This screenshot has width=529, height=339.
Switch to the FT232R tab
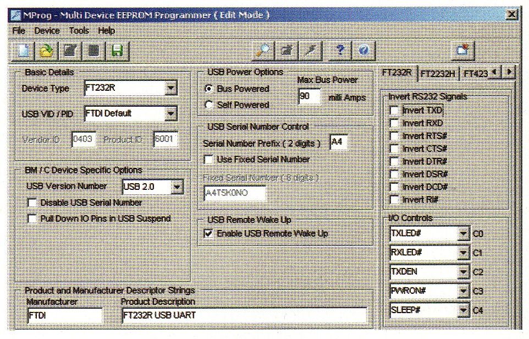tap(397, 73)
